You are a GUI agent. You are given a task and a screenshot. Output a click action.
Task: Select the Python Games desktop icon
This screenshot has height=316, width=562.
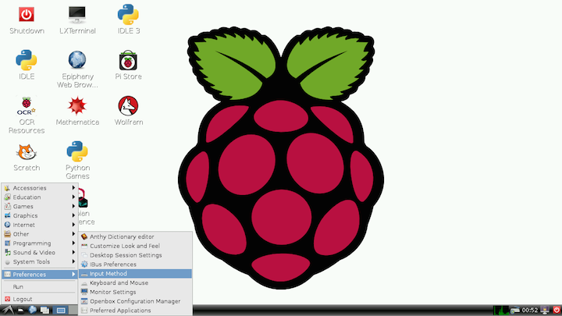coord(77,160)
